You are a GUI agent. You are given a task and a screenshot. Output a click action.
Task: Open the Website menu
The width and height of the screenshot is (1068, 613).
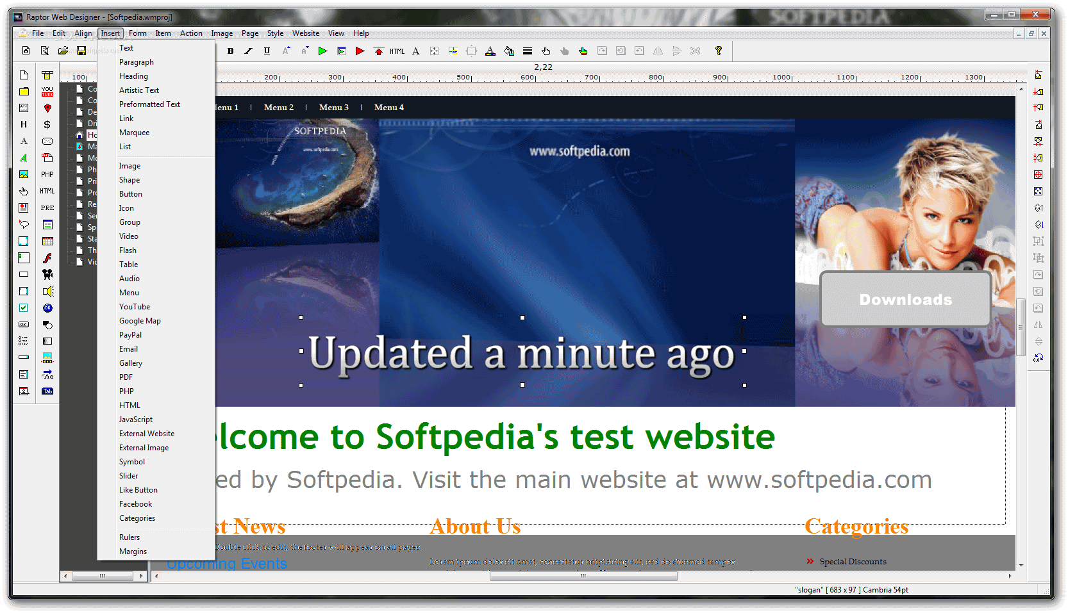(x=306, y=33)
